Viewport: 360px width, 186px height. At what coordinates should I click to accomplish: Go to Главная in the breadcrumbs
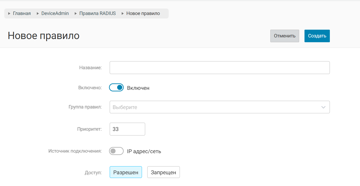22,13
